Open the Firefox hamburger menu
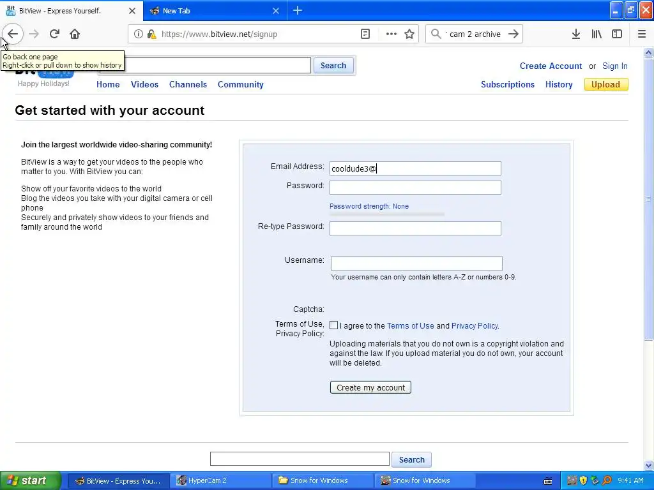The height and width of the screenshot is (490, 654). pyautogui.click(x=641, y=34)
